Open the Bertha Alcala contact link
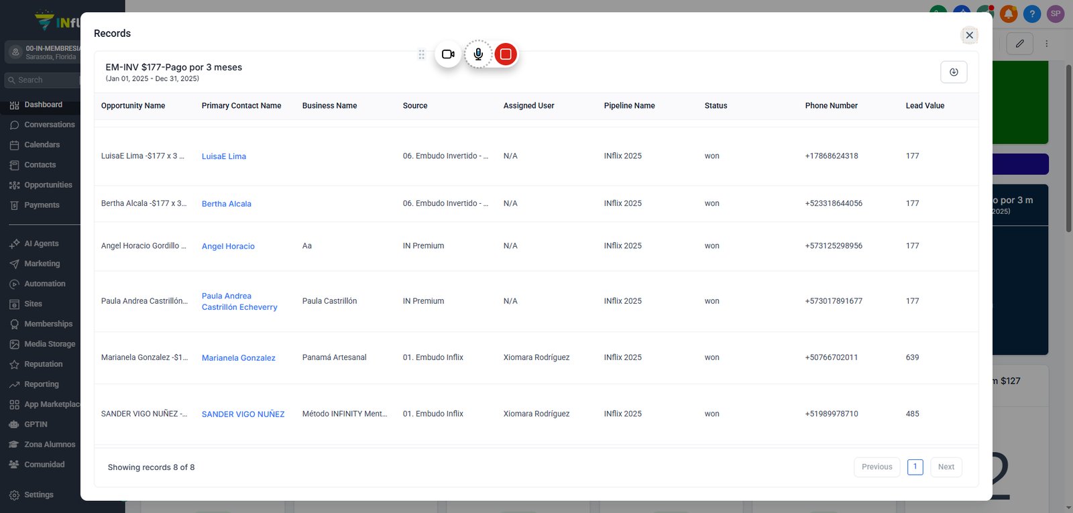Image resolution: width=1073 pixels, height=513 pixels. 227,204
